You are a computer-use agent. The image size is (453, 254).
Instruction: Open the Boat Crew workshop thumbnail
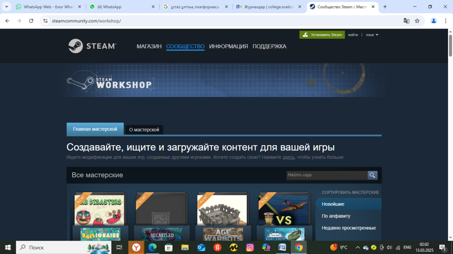(x=284, y=217)
